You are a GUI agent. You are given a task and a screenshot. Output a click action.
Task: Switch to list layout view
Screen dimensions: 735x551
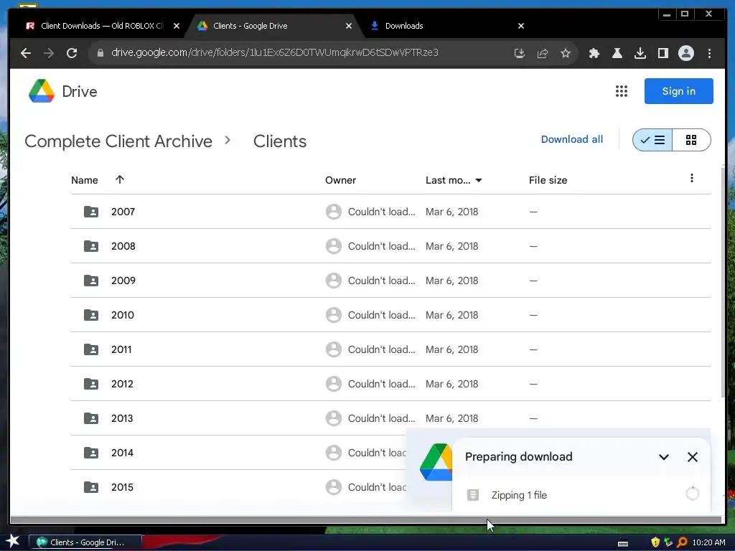(652, 140)
